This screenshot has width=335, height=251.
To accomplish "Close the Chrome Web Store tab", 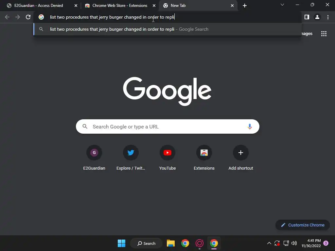I will (154, 6).
